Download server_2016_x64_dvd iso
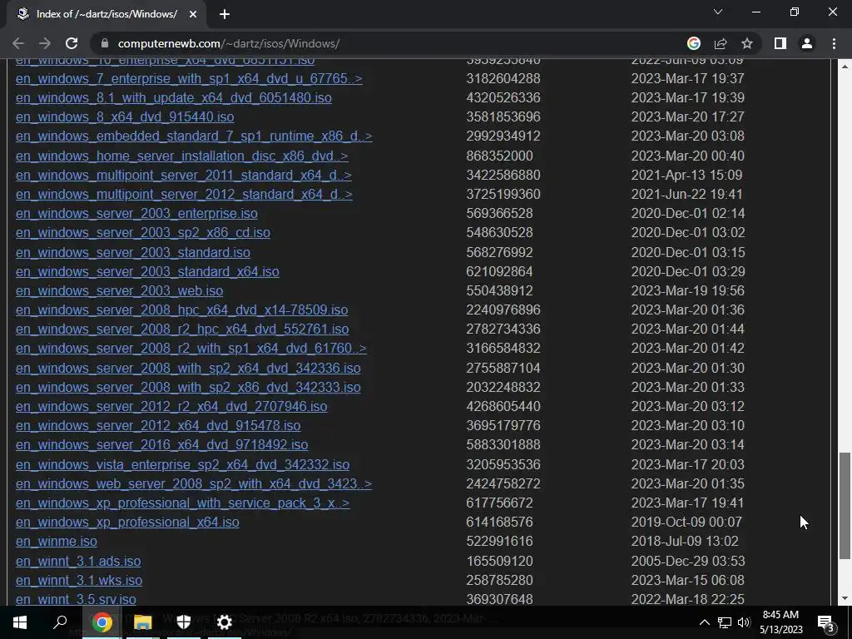Viewport: 852px width, 639px height. coord(162,445)
